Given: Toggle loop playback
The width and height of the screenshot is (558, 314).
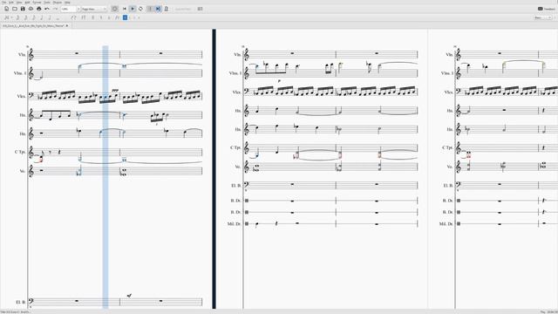Looking at the screenshot, I should pos(140,9).
